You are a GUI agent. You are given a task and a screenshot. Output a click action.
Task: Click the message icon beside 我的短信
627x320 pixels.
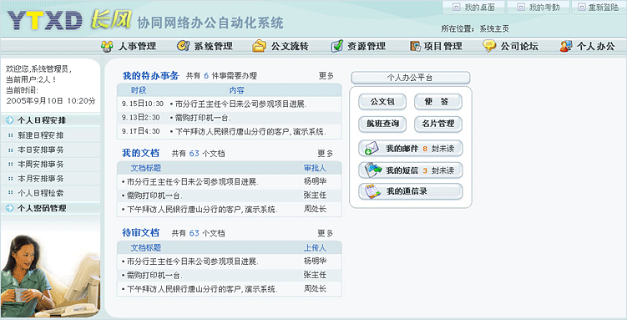point(372,170)
